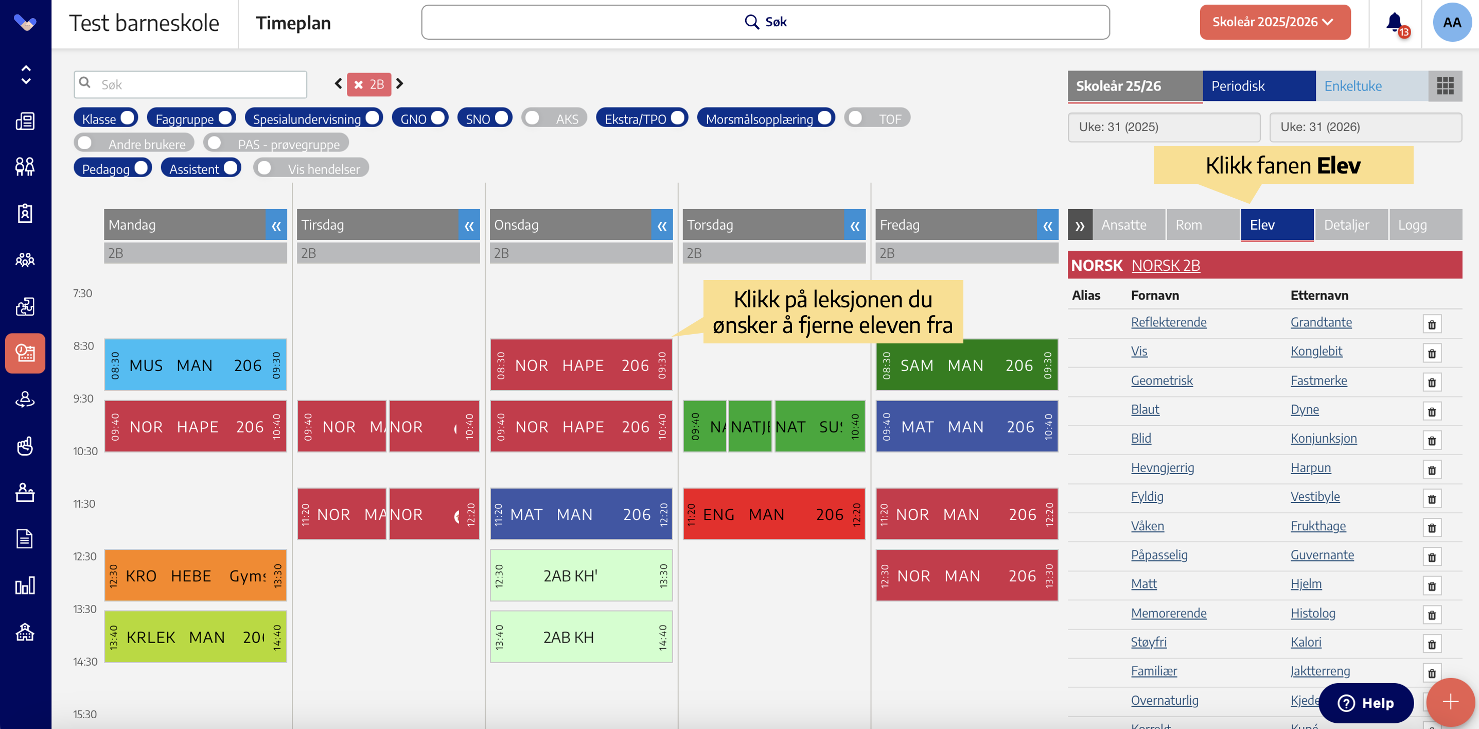The height and width of the screenshot is (729, 1479).
Task: Select the Enkeltuke view tab
Action: tap(1371, 86)
